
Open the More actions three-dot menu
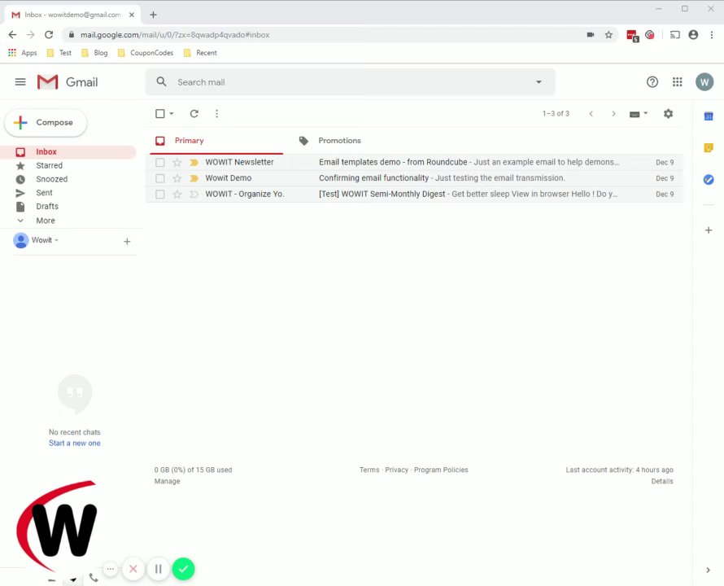point(216,114)
